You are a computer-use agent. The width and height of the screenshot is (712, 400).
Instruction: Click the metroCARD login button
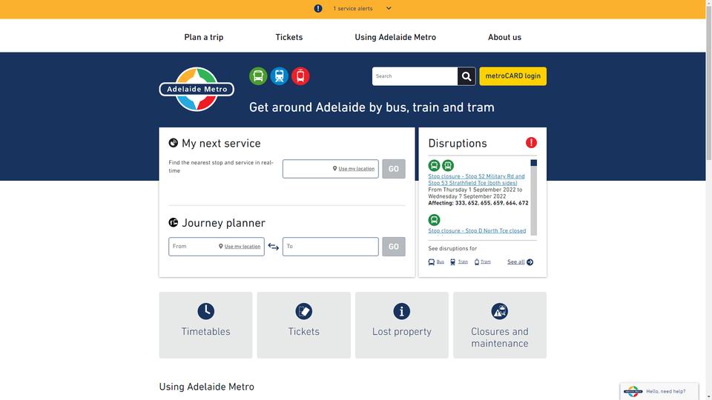coord(513,76)
